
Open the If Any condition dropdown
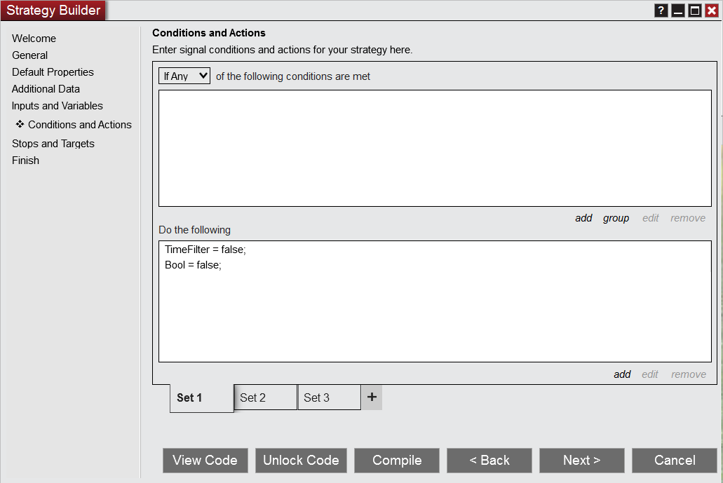184,76
